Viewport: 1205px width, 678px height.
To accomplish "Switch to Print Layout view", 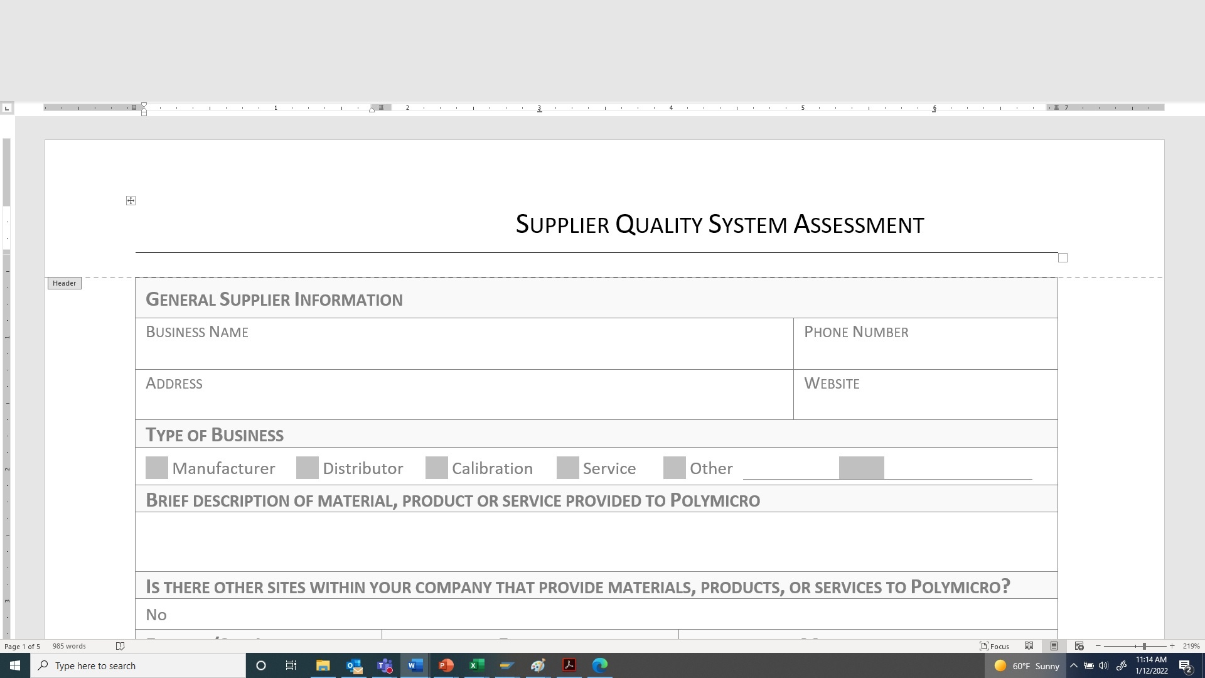I will point(1054,646).
